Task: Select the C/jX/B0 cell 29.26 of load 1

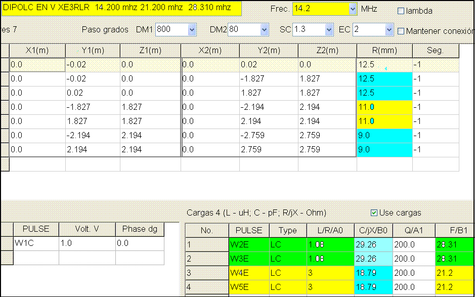Action: click(x=373, y=245)
